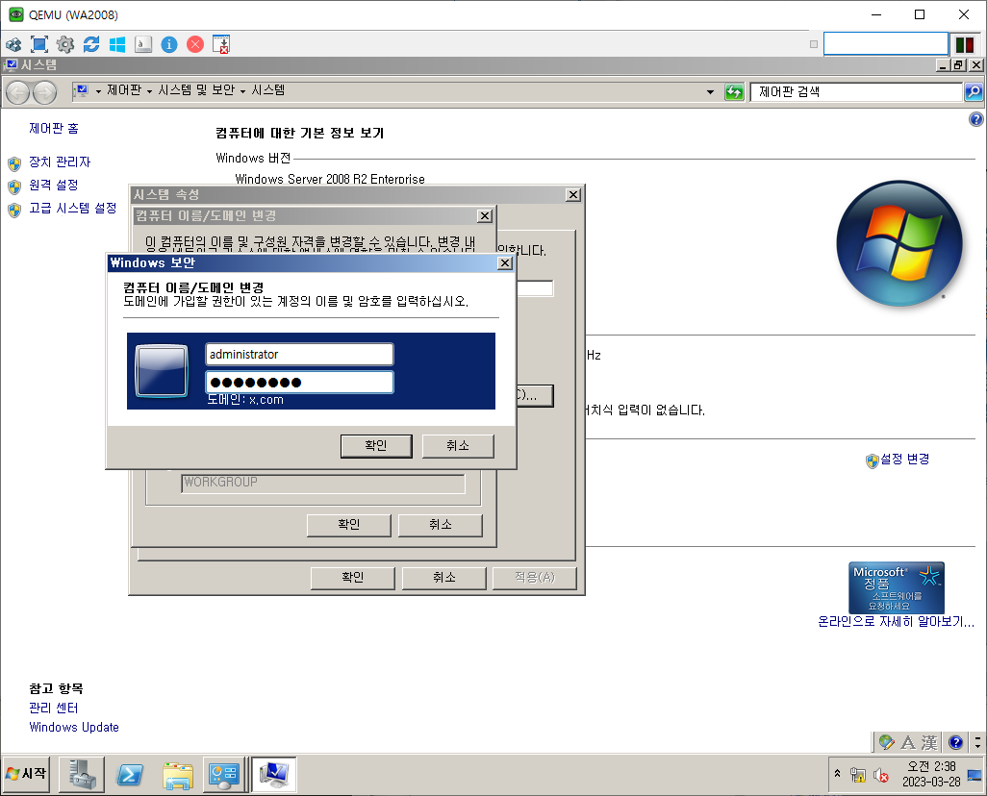Image resolution: width=987 pixels, height=796 pixels.
Task: Click the red-green display indicator icon
Action: tap(964, 44)
